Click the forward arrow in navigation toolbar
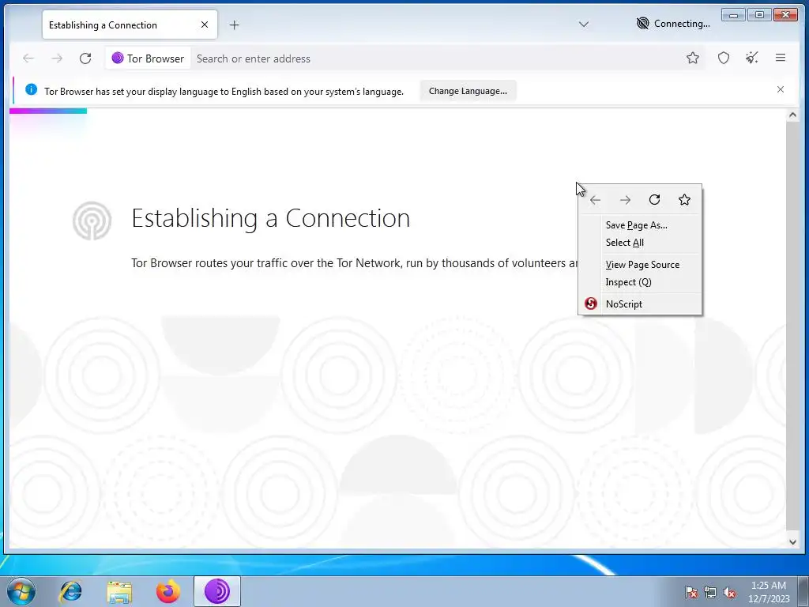The image size is (809, 607). (57, 58)
